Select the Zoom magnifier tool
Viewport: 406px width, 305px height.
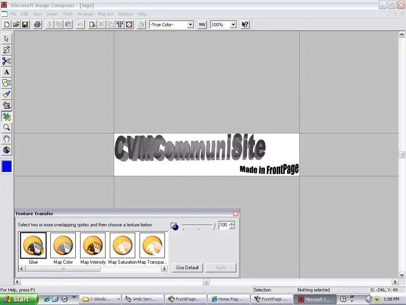[x=6, y=128]
